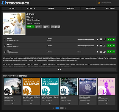Share release on Twitter

click(56, 27)
